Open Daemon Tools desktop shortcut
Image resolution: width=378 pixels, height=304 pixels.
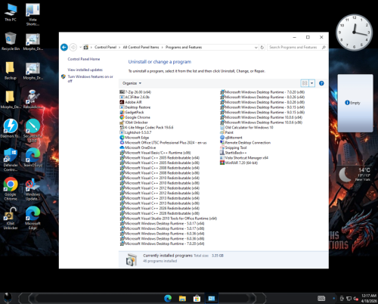pos(11,129)
